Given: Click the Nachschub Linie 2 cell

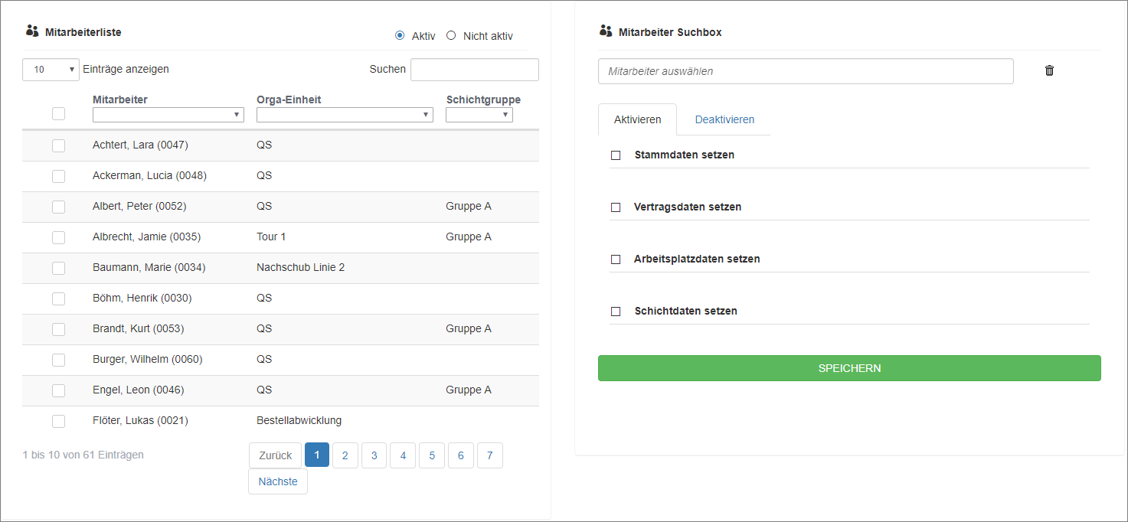Looking at the screenshot, I should pyautogui.click(x=301, y=267).
